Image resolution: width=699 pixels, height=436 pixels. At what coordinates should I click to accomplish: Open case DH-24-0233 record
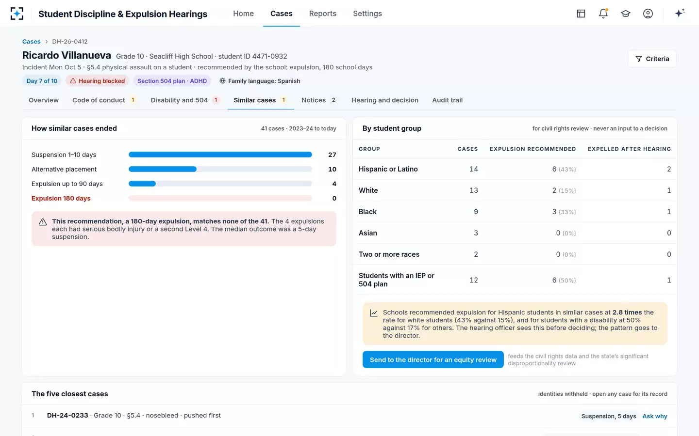[x=67, y=416]
